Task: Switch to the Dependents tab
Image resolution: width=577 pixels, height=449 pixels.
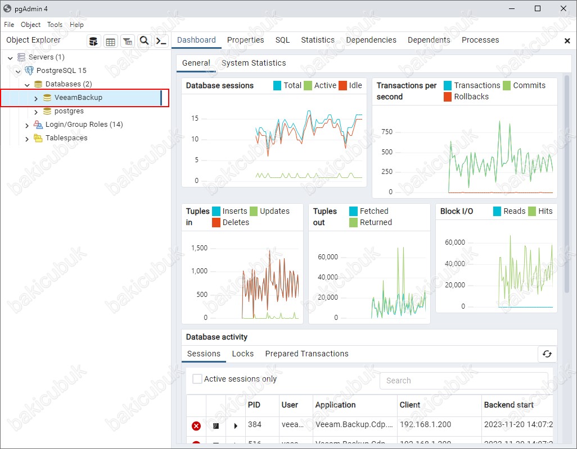Action: coord(429,40)
